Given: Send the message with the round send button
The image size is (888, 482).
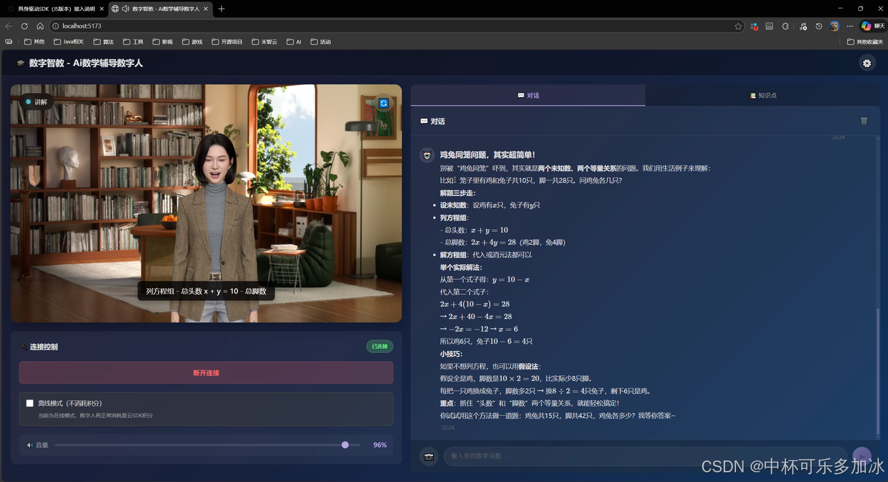Looking at the screenshot, I should coord(862,456).
